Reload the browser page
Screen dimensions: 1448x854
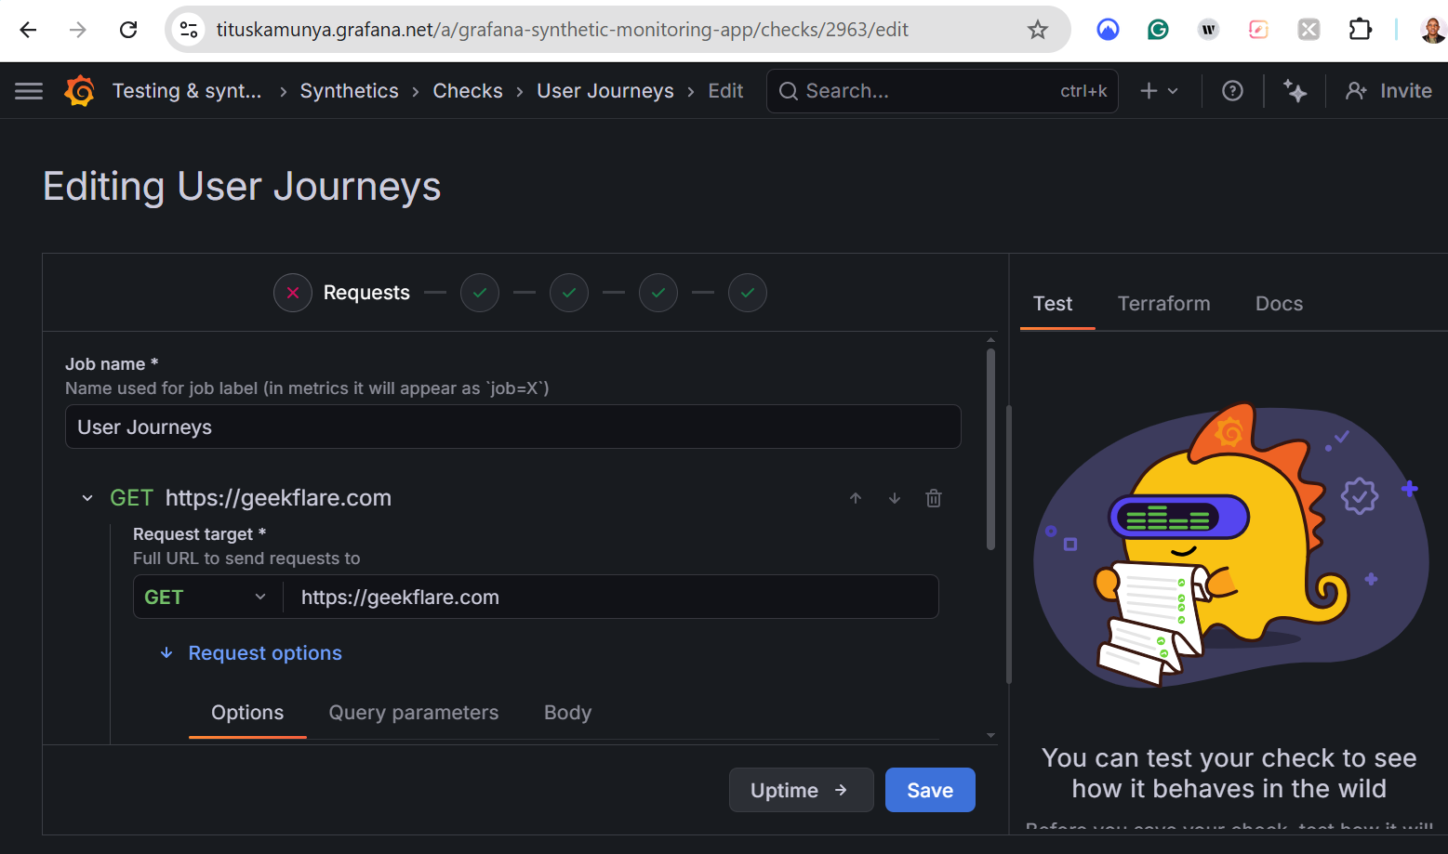click(x=128, y=30)
